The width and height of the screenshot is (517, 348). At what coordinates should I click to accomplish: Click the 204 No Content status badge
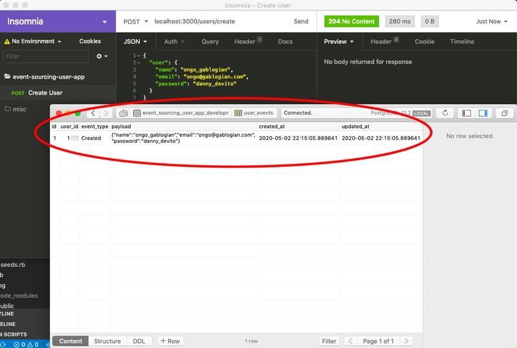pyautogui.click(x=352, y=21)
